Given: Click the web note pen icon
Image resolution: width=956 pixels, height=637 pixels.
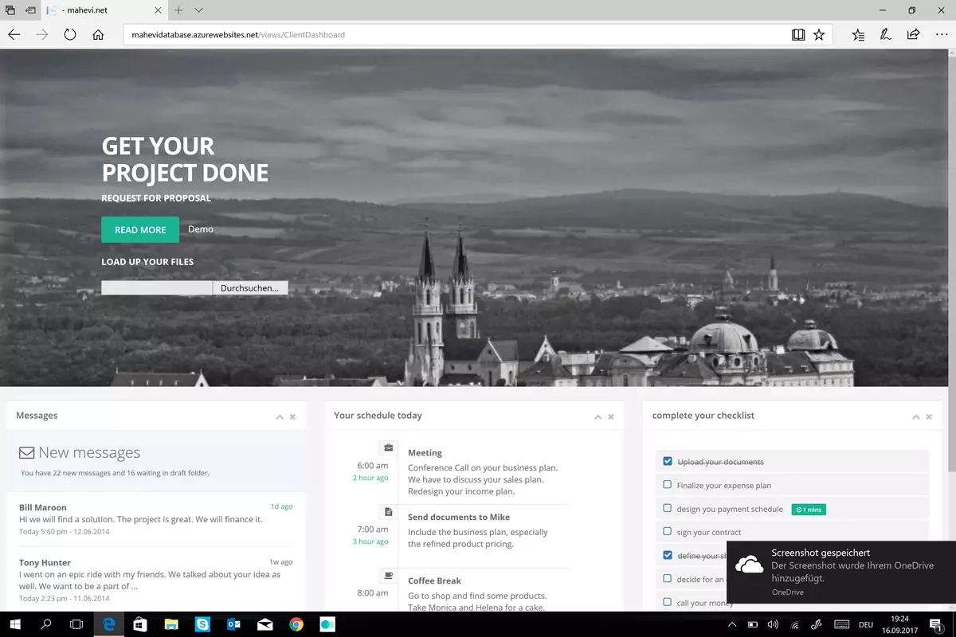Looking at the screenshot, I should 885,35.
